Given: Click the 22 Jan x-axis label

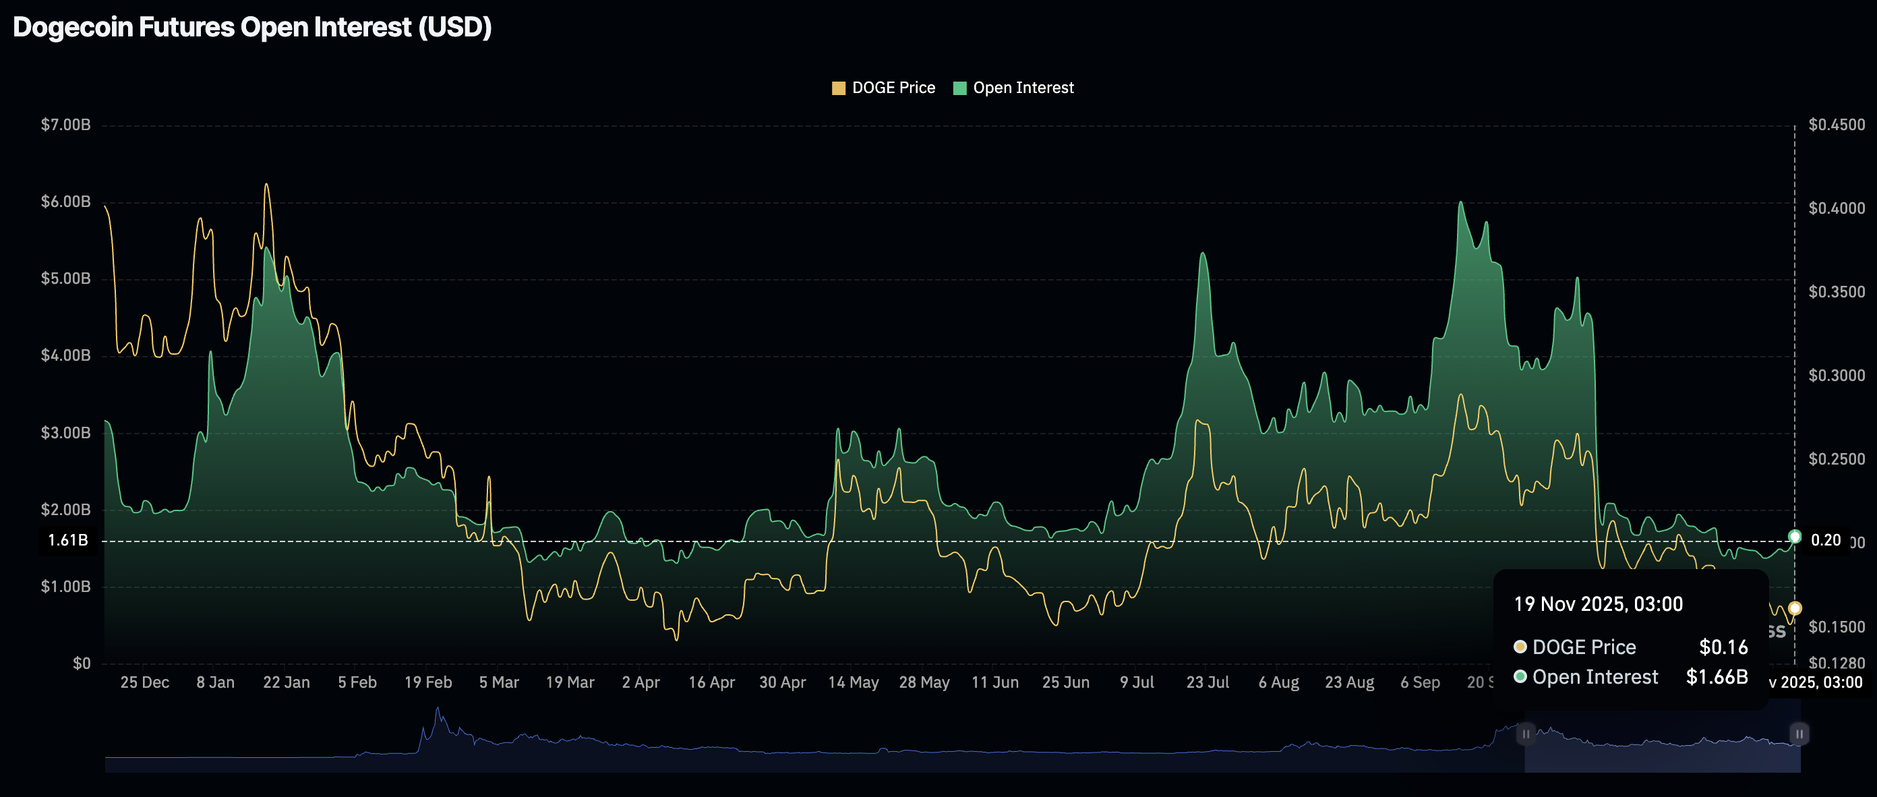Looking at the screenshot, I should tap(287, 682).
